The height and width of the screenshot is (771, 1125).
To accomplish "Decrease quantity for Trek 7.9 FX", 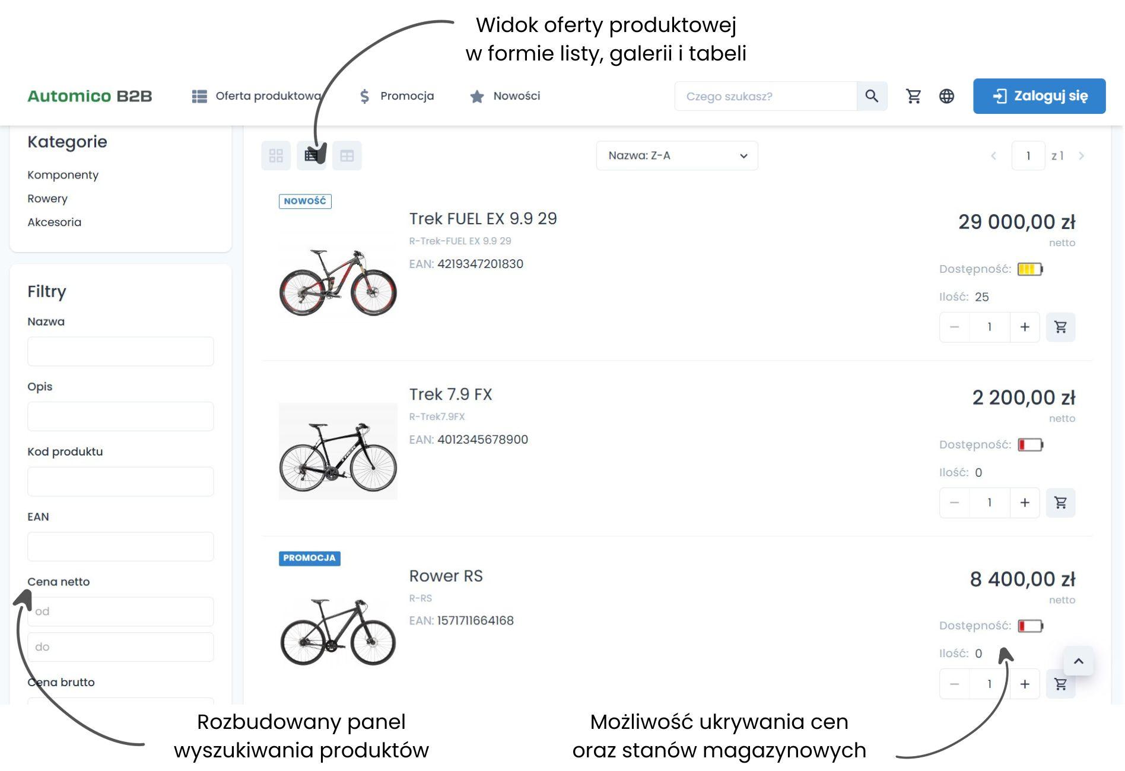I will point(954,502).
